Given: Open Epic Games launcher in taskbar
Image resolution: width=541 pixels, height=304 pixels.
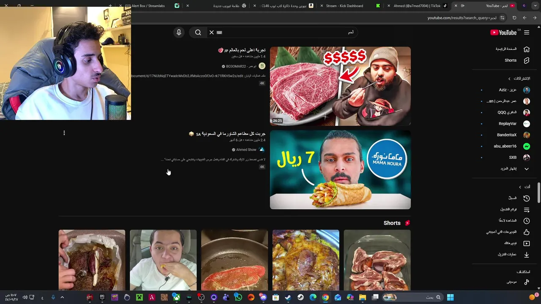Looking at the screenshot, I should tap(102, 297).
